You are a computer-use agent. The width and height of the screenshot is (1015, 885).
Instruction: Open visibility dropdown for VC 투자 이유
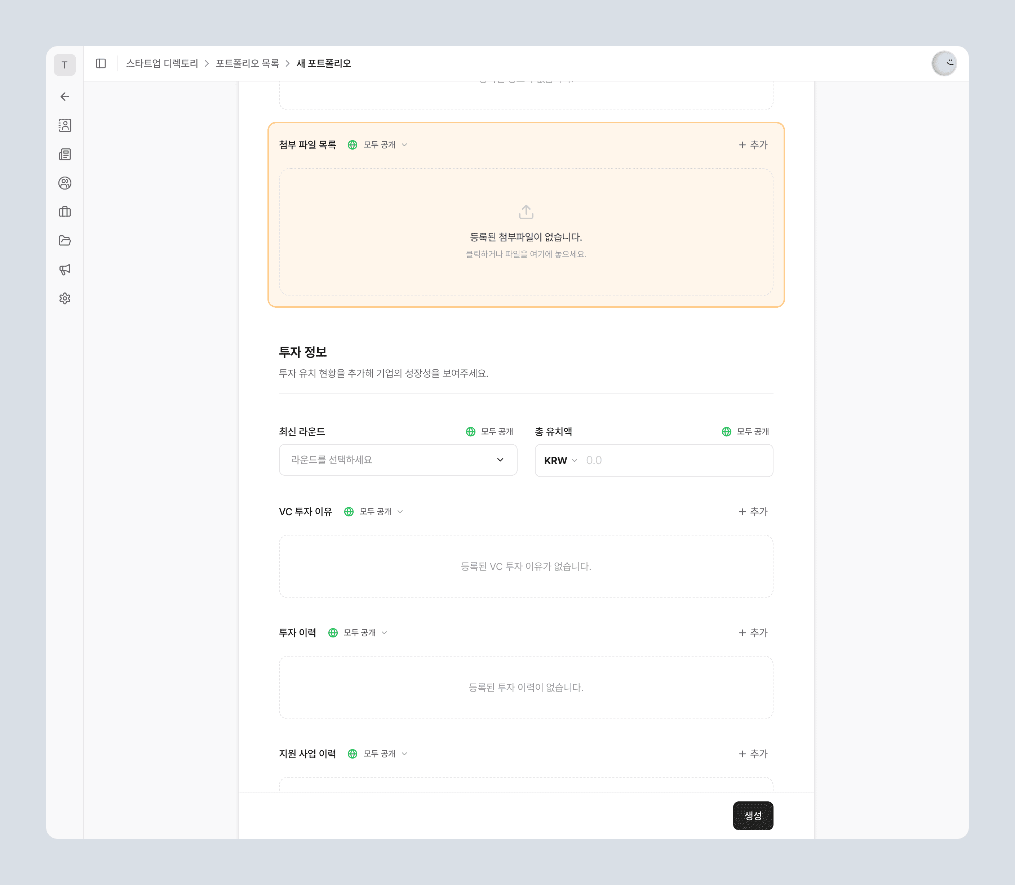coord(374,512)
